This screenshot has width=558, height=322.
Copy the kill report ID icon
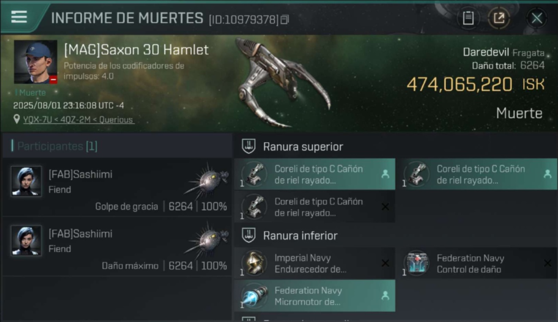(285, 19)
